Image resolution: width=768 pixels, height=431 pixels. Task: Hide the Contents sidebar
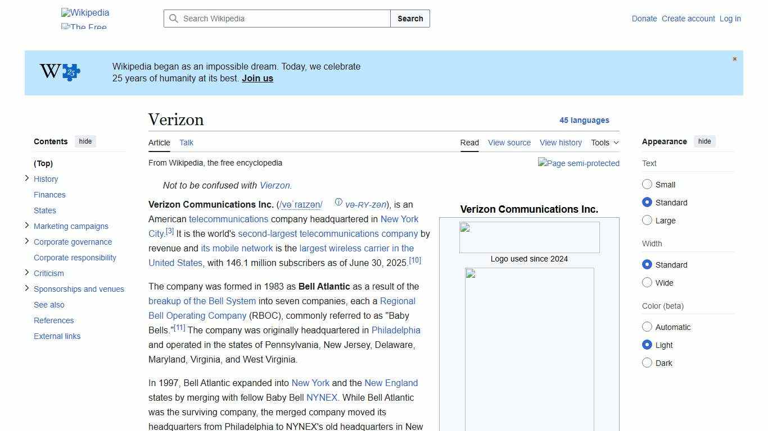coord(85,141)
